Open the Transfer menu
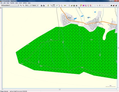 pos(12,3)
